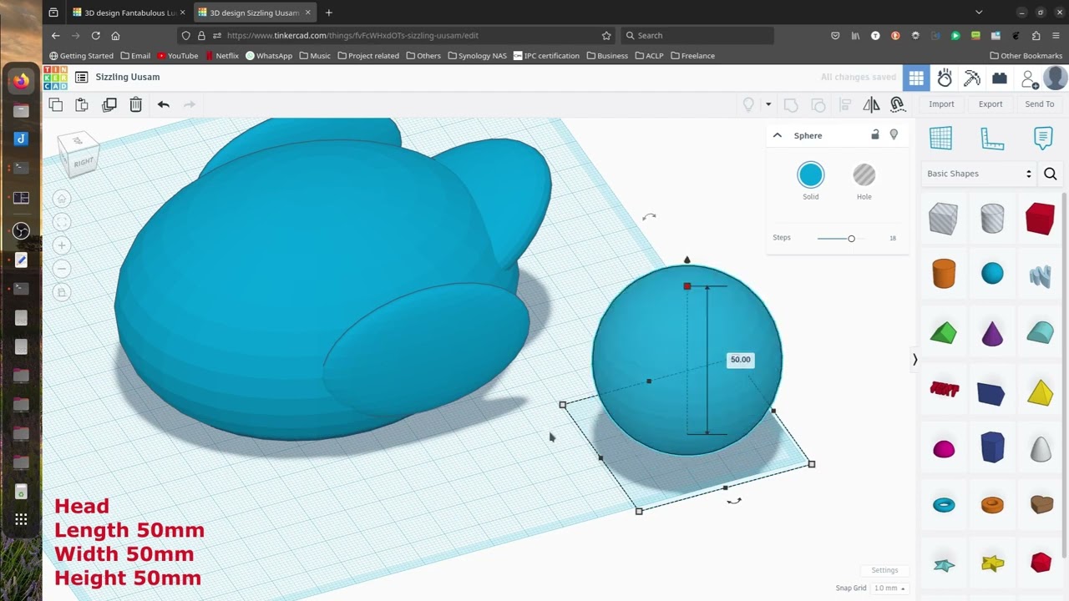
Task: Open the design list icon beside title
Action: pyautogui.click(x=81, y=77)
